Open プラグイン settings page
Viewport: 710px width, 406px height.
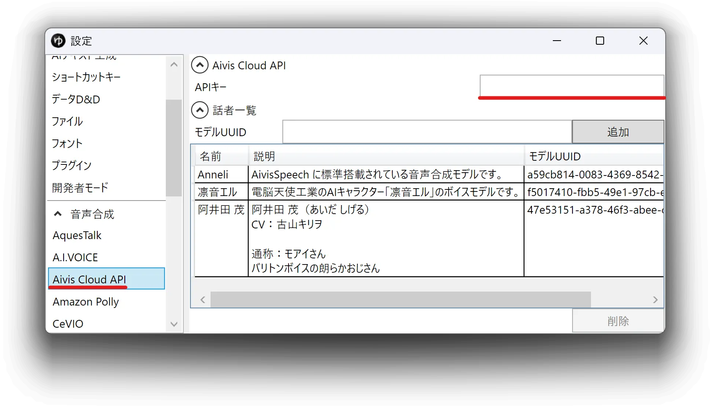coord(72,165)
